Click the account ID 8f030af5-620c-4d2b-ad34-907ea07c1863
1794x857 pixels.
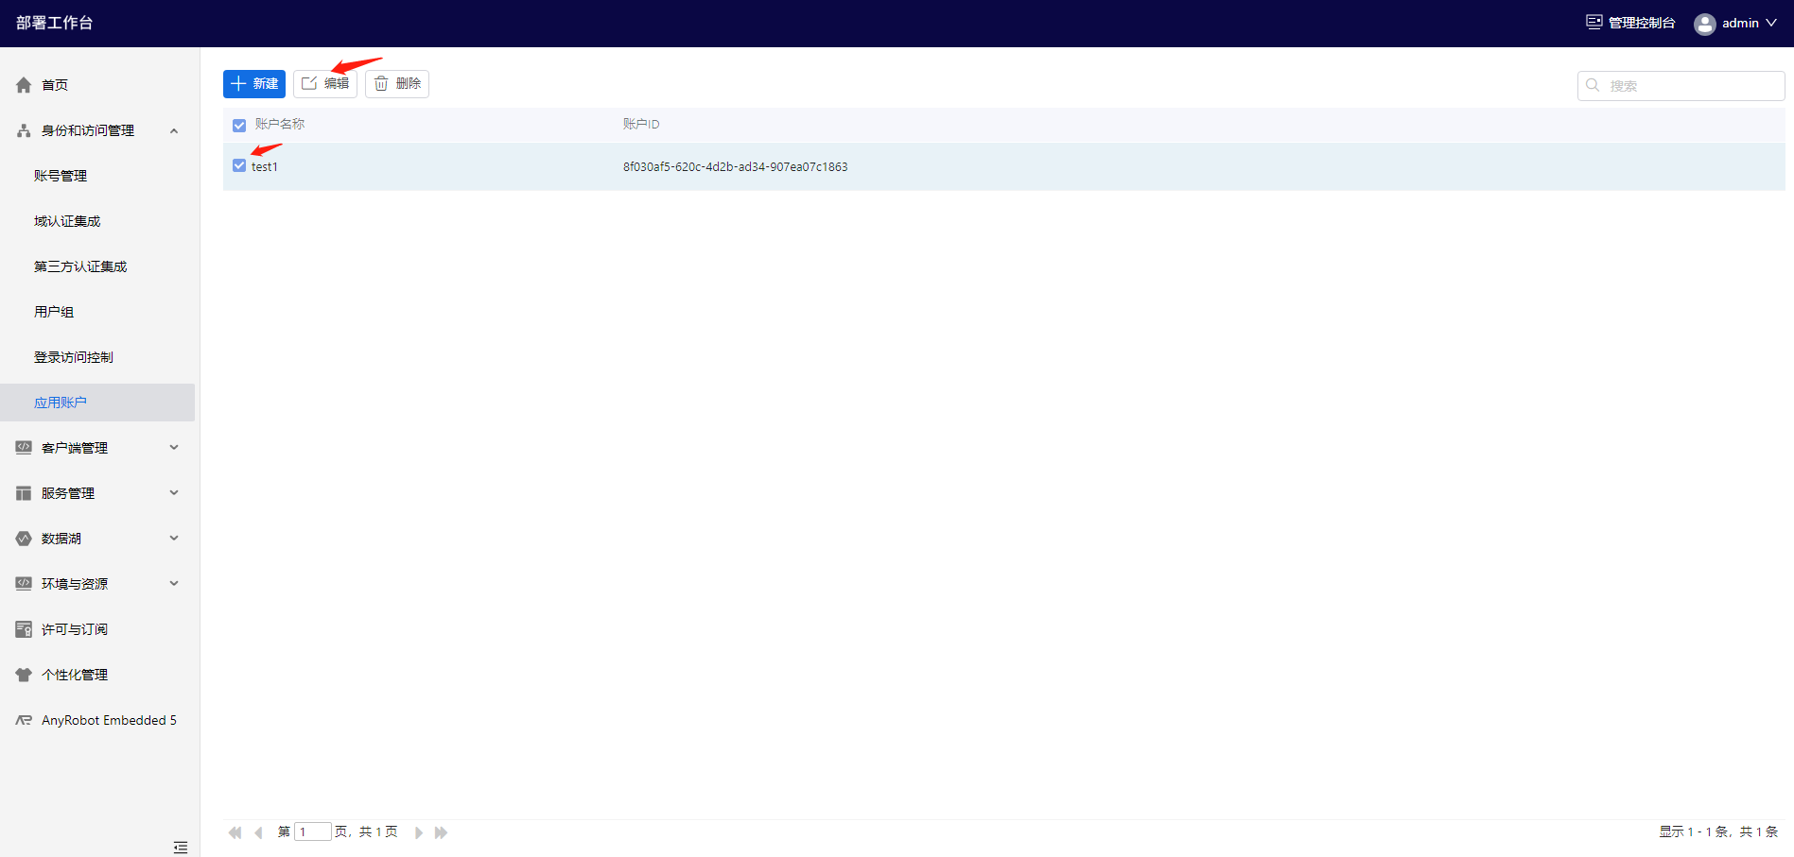735,166
